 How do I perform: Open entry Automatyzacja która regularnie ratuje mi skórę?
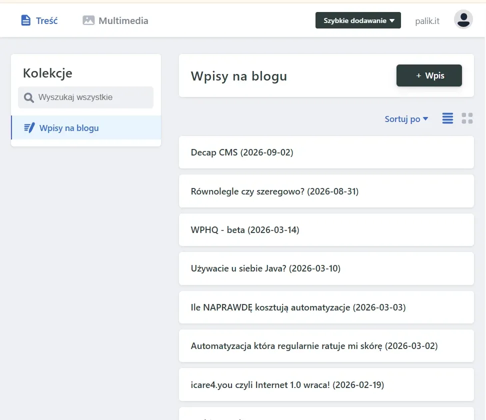point(326,346)
